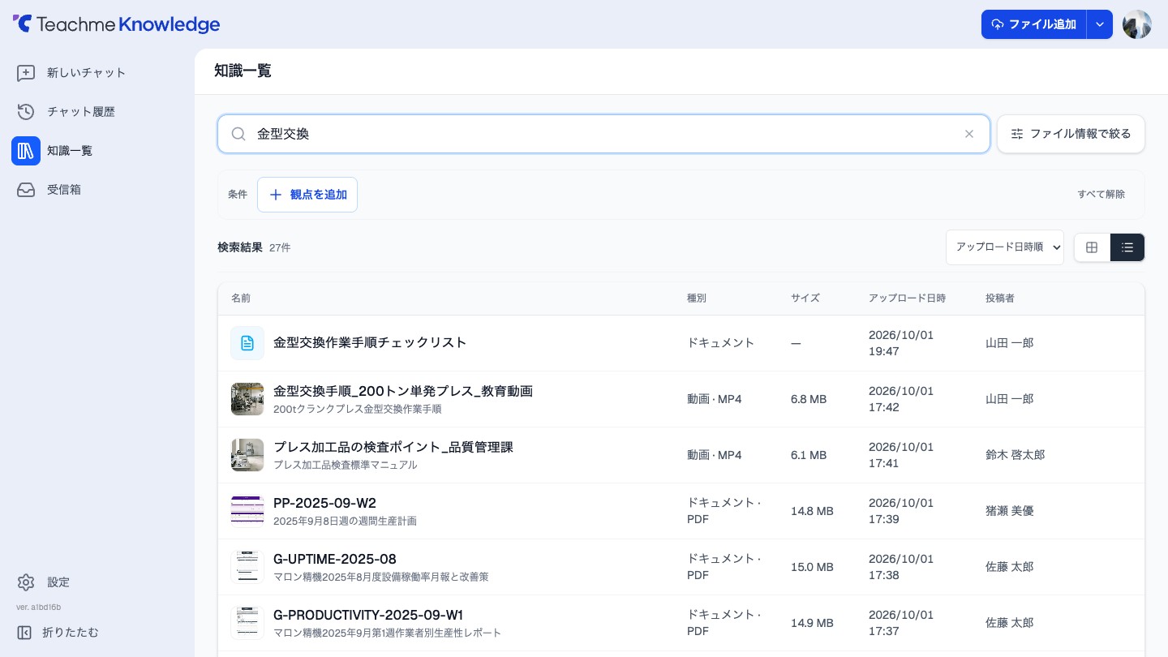Screen dimensions: 1168x657
Task: Expand the ファイル追加 dropdown arrow
Action: coord(1100,24)
